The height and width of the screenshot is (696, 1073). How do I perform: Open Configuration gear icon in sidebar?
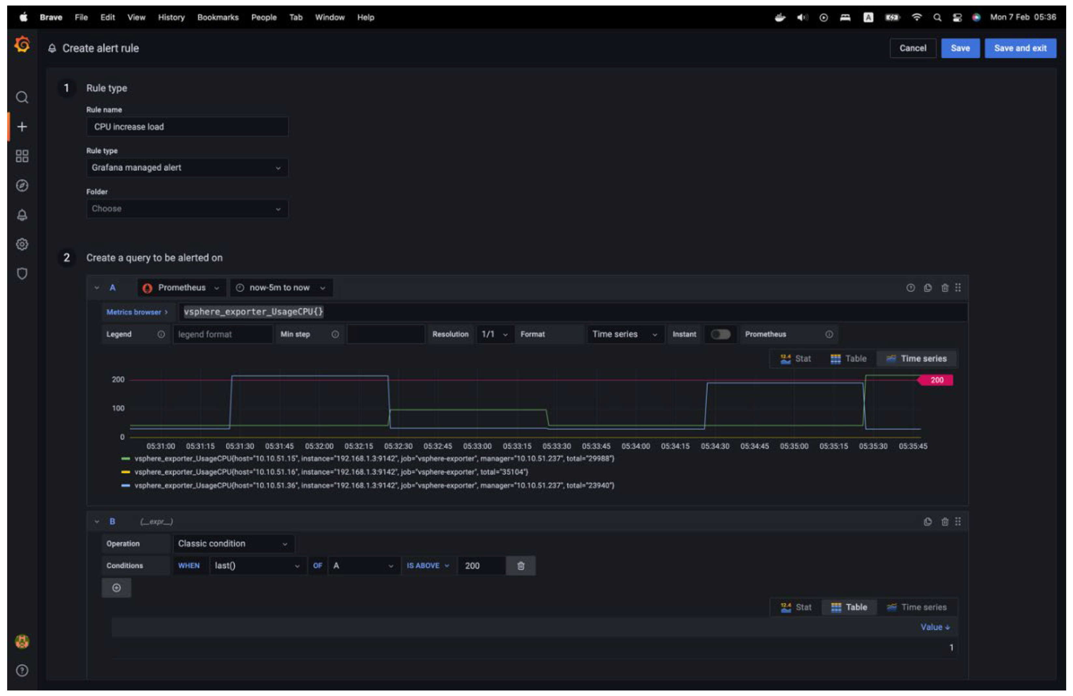22,244
